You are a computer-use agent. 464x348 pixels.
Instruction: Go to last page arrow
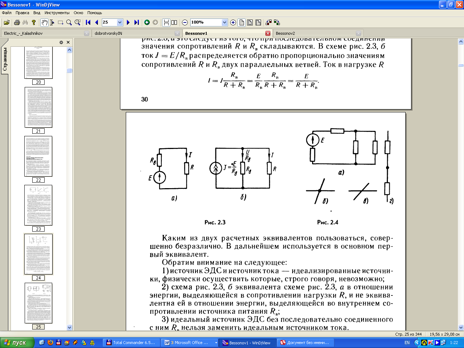(136, 22)
